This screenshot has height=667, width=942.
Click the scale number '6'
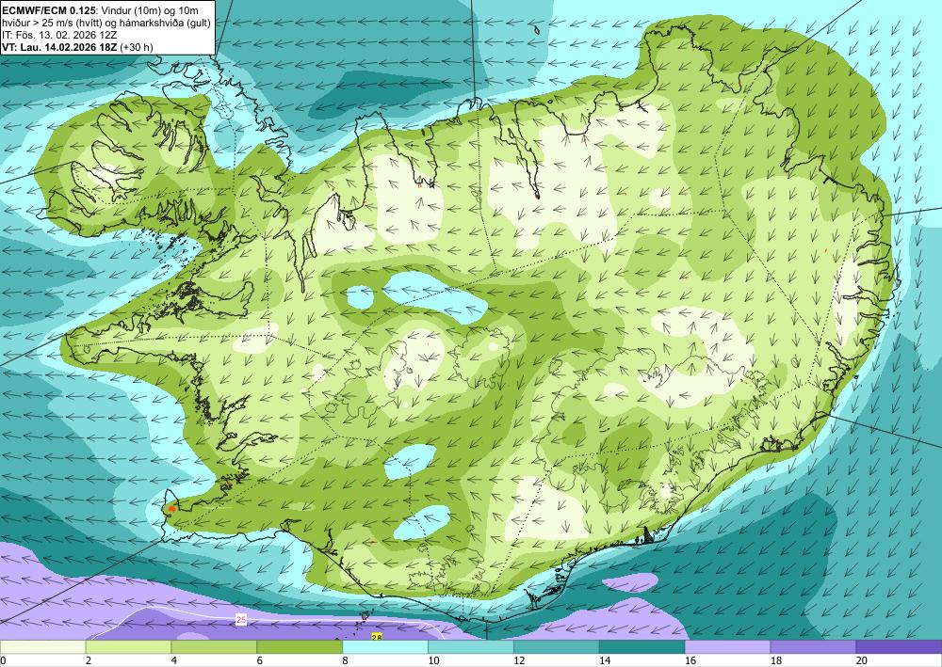(x=260, y=660)
